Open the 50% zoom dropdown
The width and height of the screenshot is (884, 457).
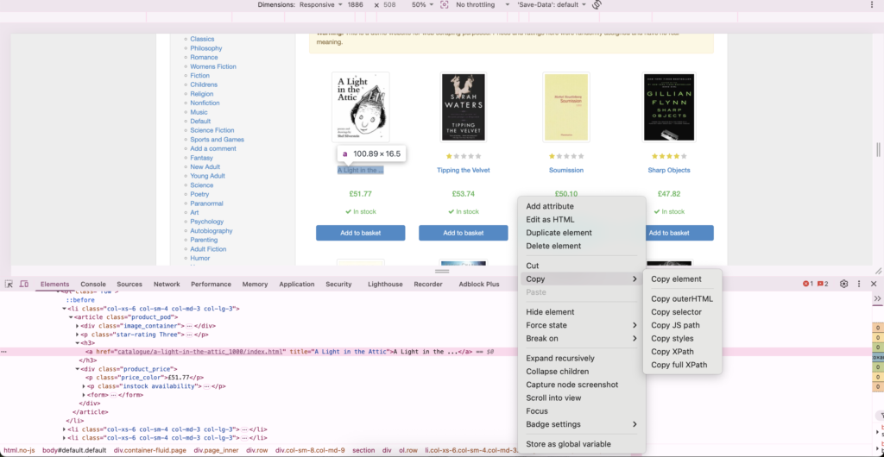[422, 4]
